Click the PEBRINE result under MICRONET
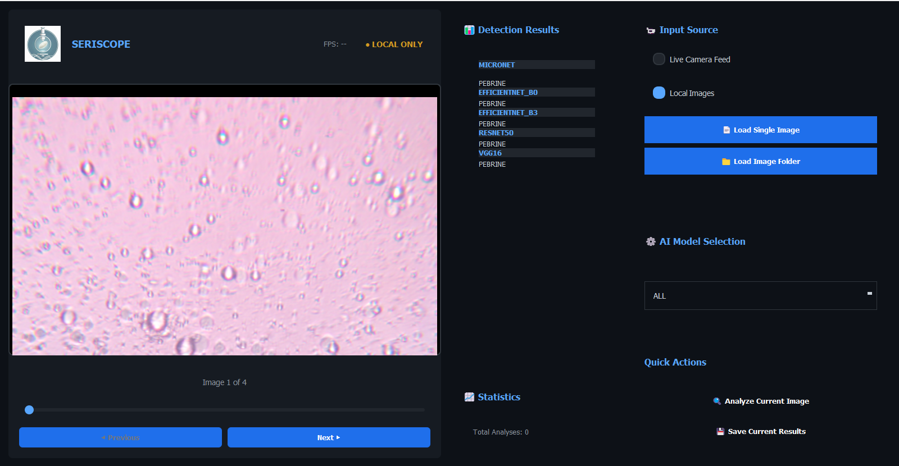899x466 pixels. [x=492, y=83]
